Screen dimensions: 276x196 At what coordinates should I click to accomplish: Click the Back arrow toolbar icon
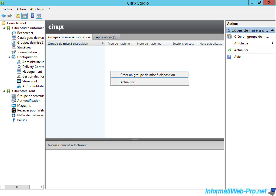pos(4,16)
